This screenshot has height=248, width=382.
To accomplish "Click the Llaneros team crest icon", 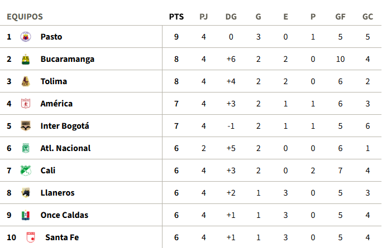I will (25, 193).
